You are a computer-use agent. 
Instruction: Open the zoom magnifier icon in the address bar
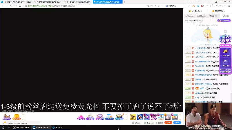point(148,6)
